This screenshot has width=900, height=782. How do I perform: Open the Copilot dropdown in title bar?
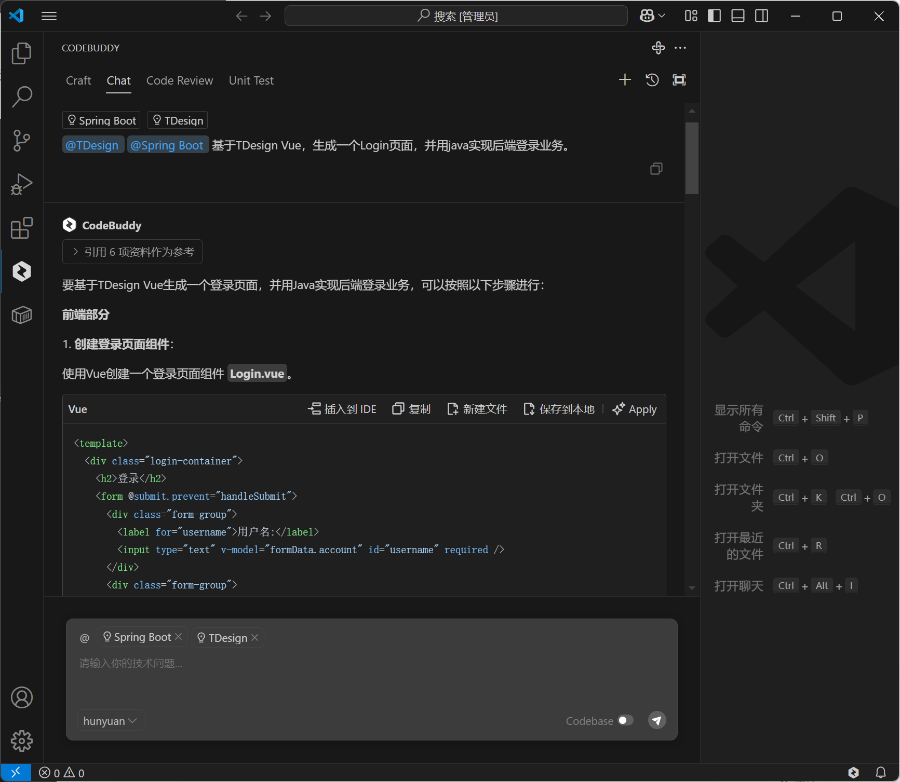[x=652, y=16]
